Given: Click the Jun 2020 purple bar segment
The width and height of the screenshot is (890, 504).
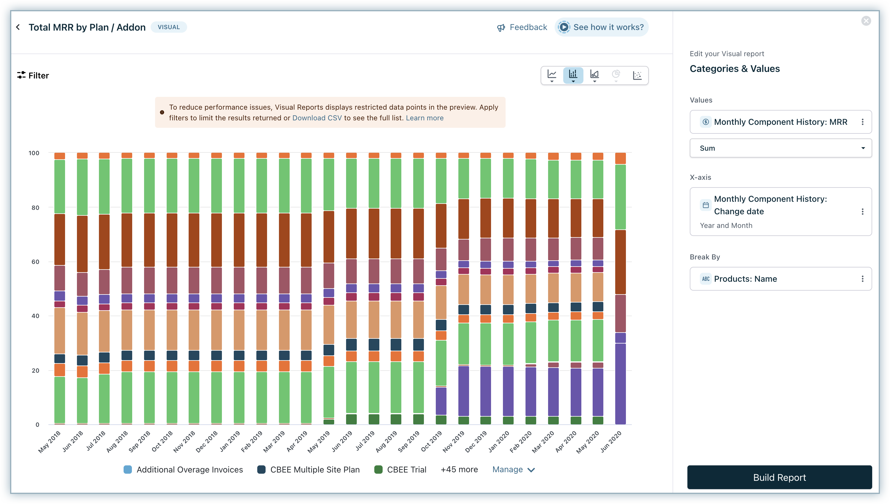Looking at the screenshot, I should [620, 384].
